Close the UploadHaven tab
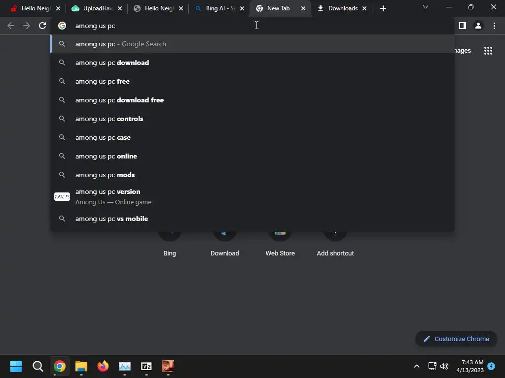The width and height of the screenshot is (505, 378). [x=120, y=8]
